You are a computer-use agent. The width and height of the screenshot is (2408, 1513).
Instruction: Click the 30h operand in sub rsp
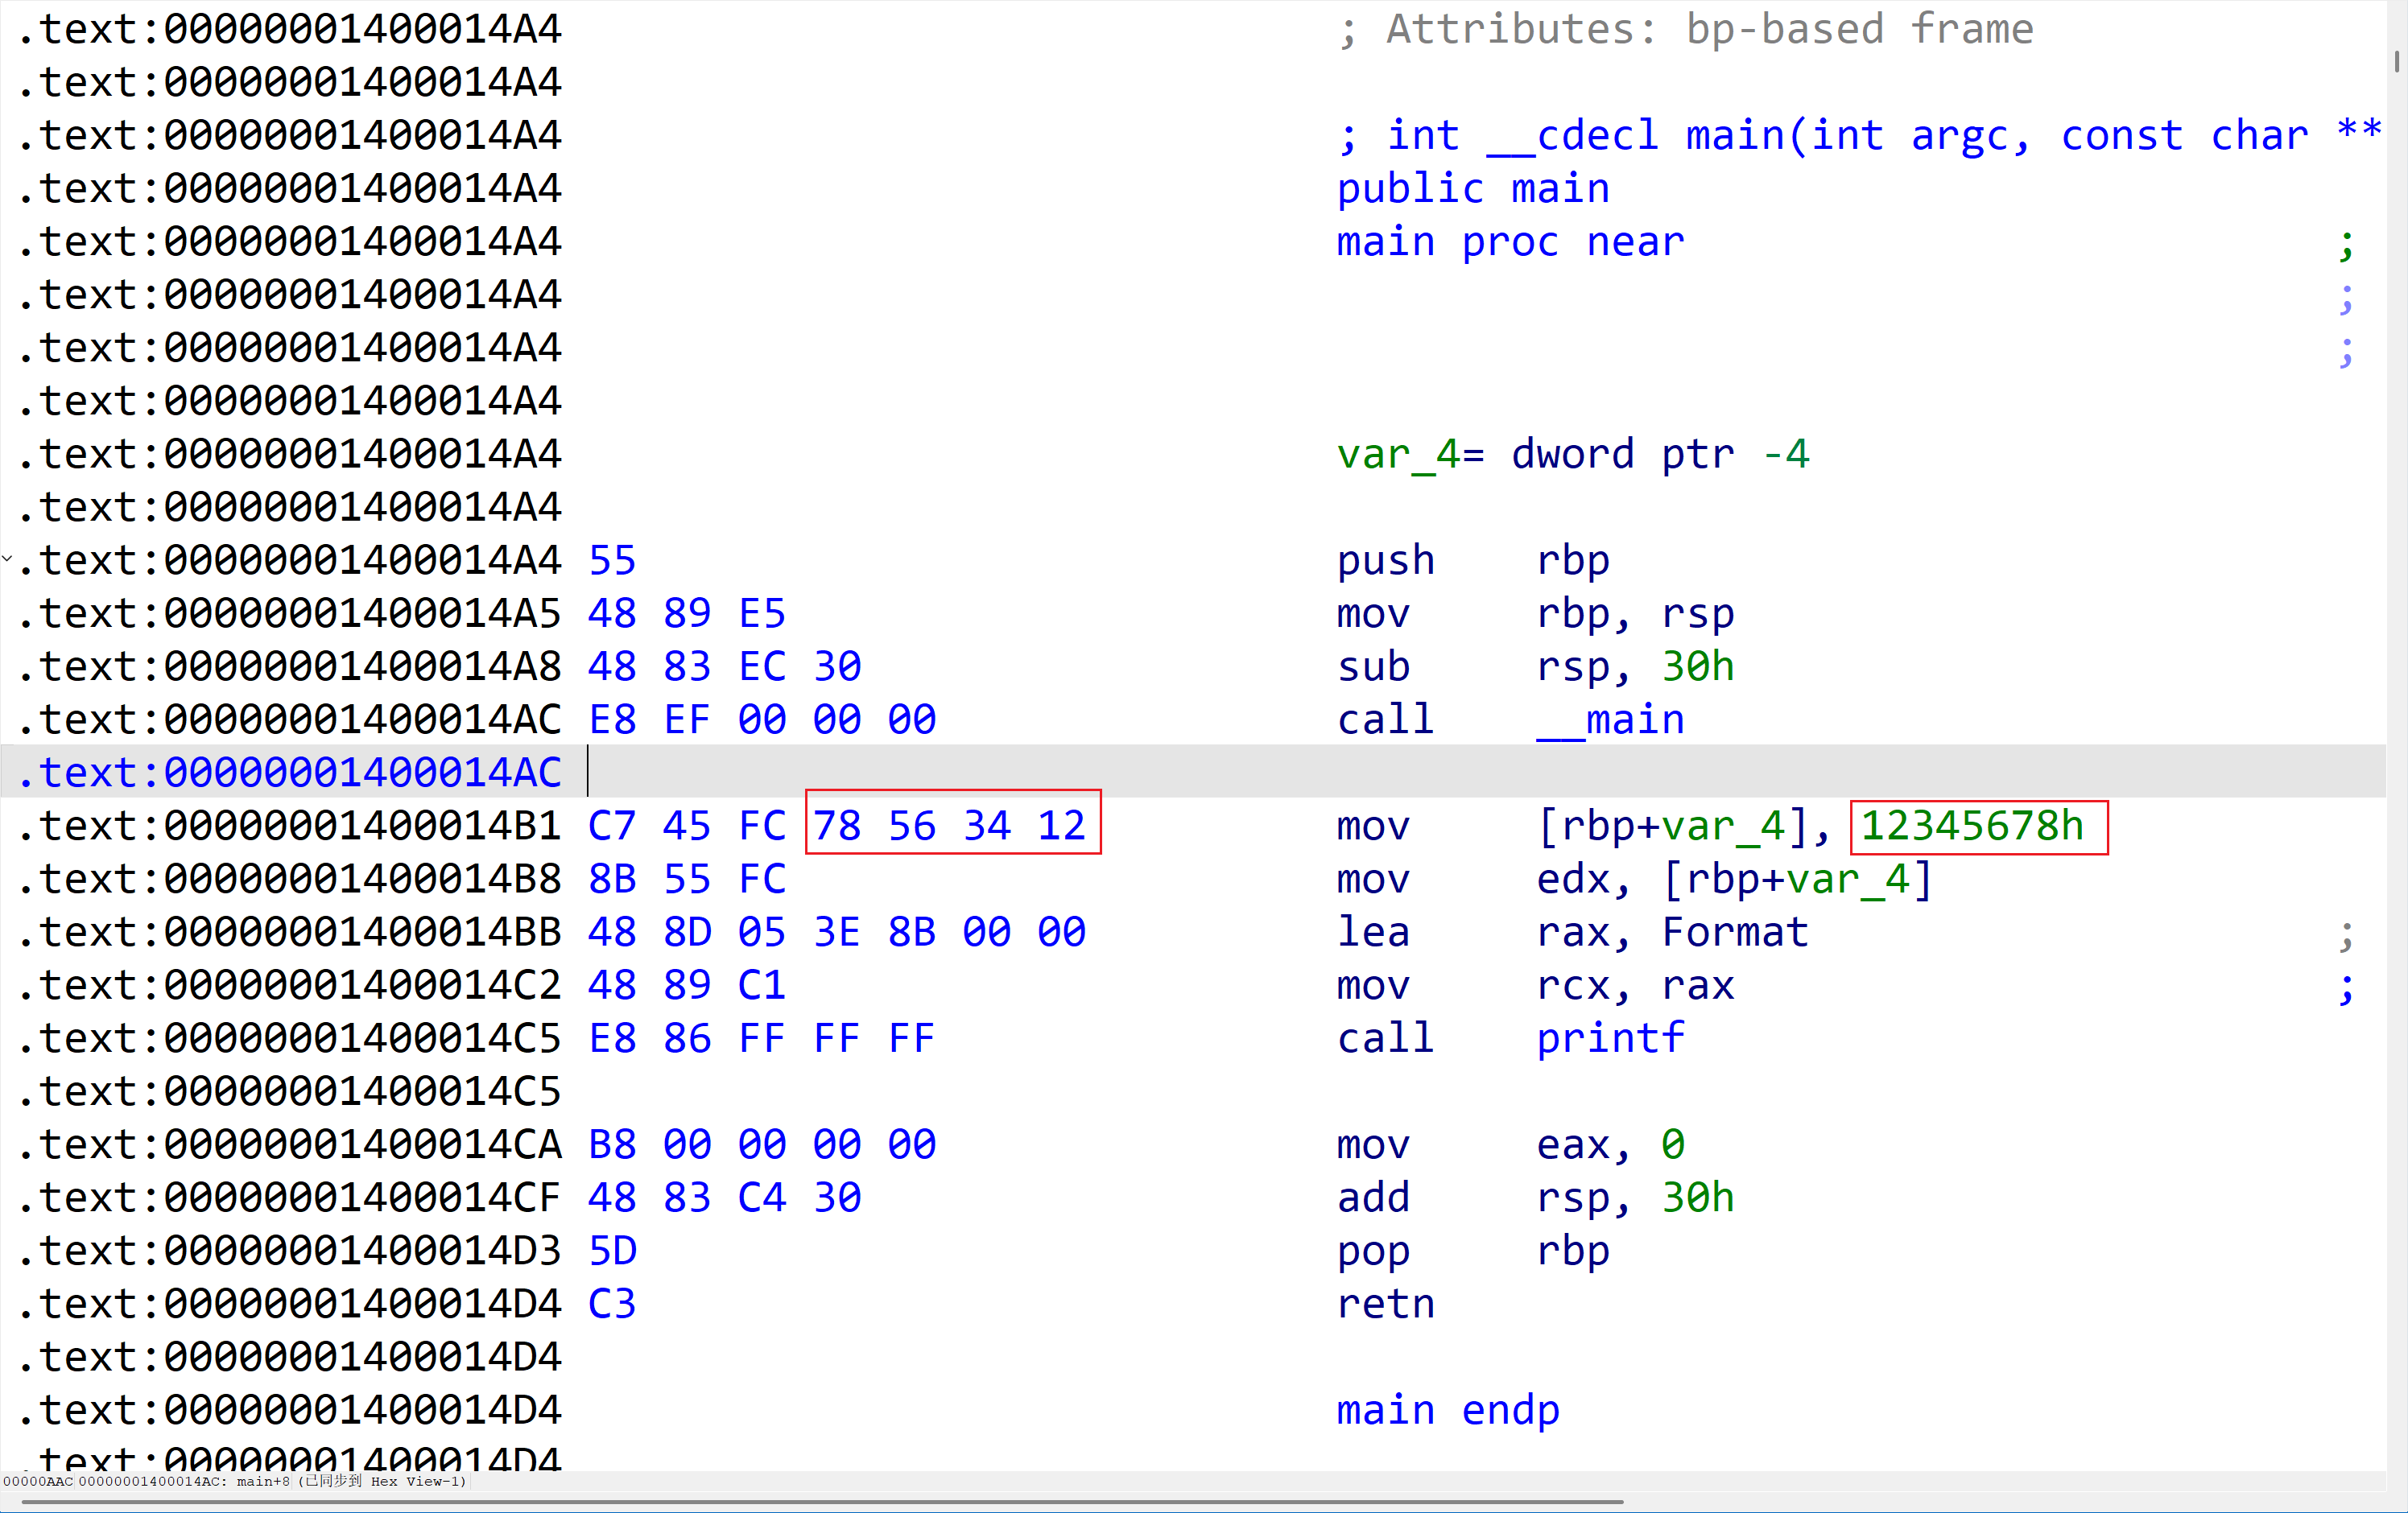tap(1697, 666)
